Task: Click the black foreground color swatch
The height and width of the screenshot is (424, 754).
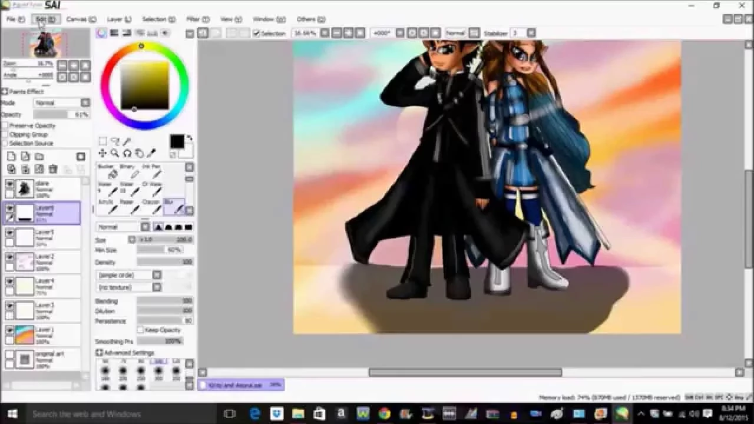Action: pos(177,141)
